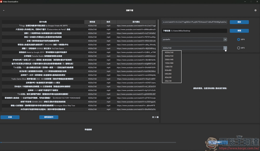
Task: Open settings via the gear icon
Action: tap(256, 10)
